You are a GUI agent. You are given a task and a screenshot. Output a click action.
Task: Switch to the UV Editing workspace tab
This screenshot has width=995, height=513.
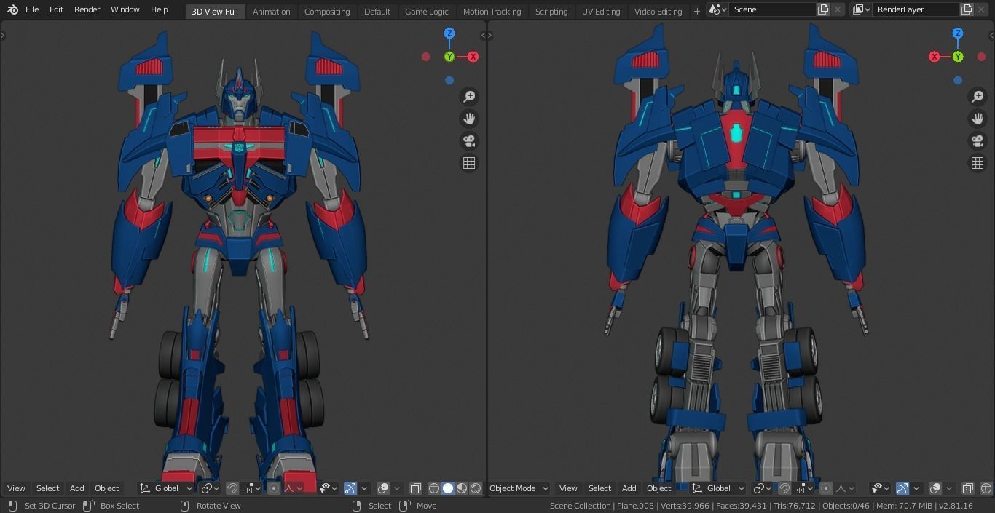tap(601, 11)
